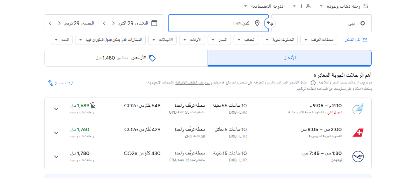The image size is (401, 178).
Task: Open the stops filter dropdown (محطات التوقف)
Action: coord(318,40)
